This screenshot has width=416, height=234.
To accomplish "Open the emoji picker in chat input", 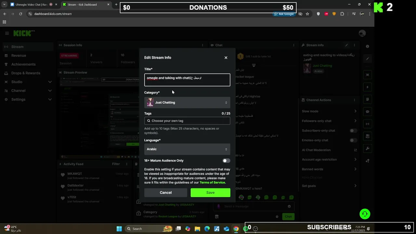I will coord(289,206).
